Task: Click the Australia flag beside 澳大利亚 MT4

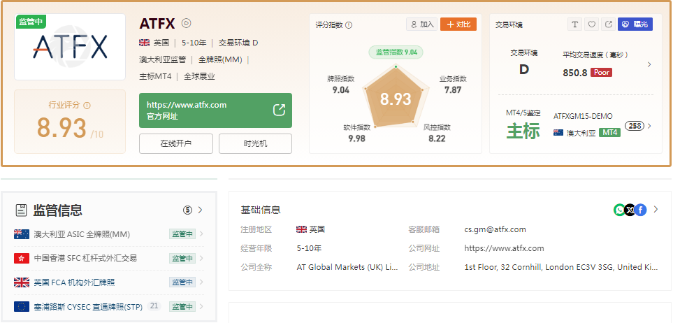Action: point(558,133)
